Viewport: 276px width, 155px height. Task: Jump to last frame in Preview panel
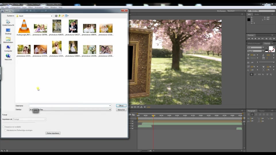[262, 39]
